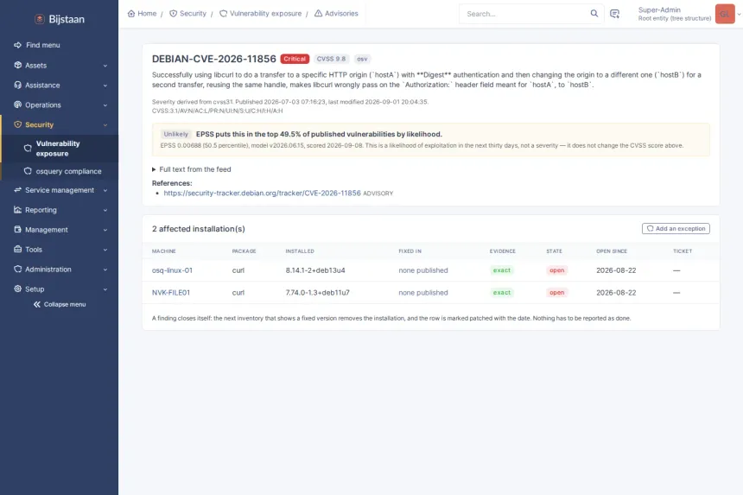Select Collapse menu label in sidebar

[x=65, y=305]
